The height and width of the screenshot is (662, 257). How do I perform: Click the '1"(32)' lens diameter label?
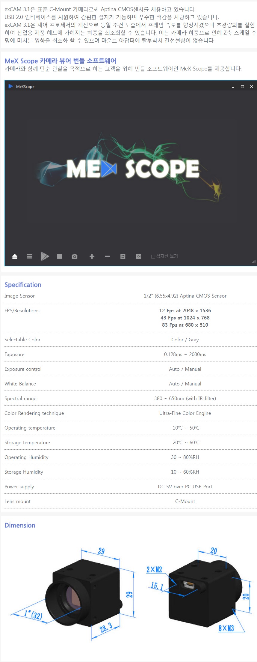click(x=33, y=615)
